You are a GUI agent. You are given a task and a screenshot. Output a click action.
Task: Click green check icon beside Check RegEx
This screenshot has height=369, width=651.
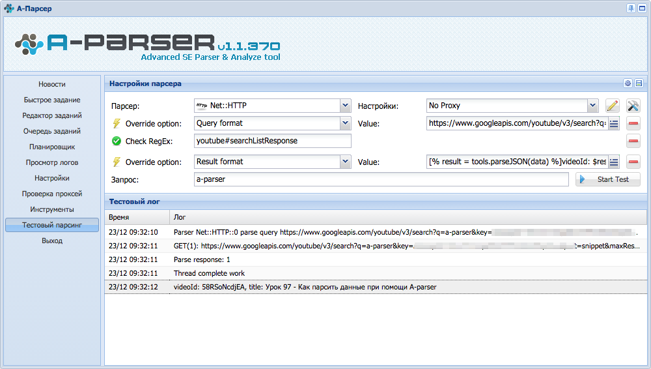tap(117, 141)
